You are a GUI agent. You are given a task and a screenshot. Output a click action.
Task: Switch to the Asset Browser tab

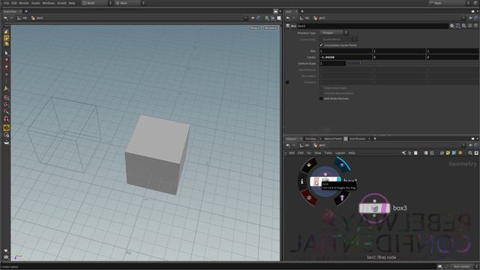click(357, 139)
